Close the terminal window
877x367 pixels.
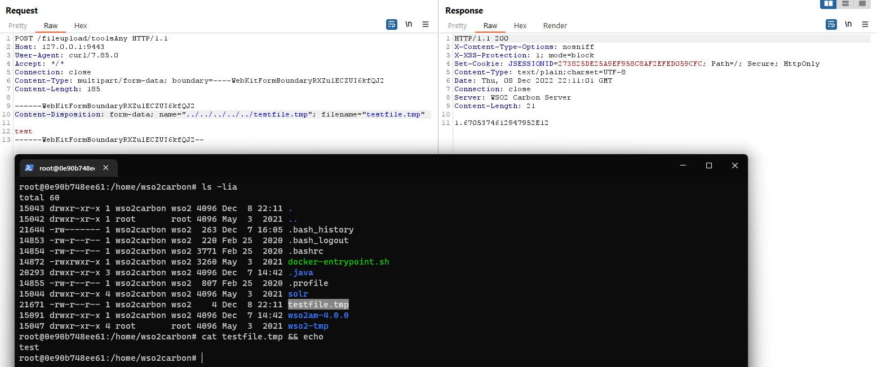point(735,165)
